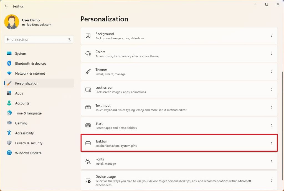Select the Background image icon
The image size is (284, 191).
(x=88, y=36)
